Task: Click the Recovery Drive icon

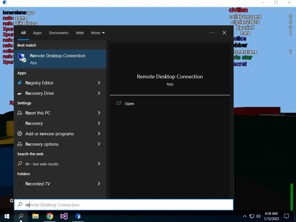Action: click(19, 93)
